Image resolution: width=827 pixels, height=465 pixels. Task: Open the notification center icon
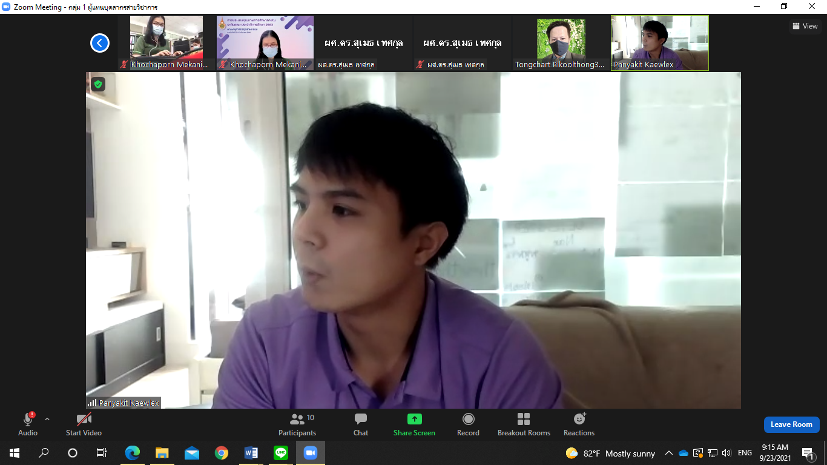point(808,453)
